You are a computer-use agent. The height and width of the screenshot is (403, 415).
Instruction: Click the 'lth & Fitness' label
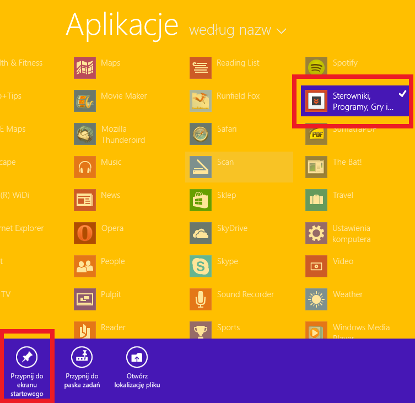(x=21, y=63)
